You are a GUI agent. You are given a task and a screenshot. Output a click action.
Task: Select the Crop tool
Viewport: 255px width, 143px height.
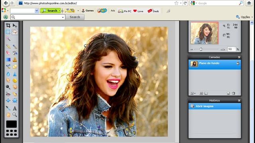[8, 25]
